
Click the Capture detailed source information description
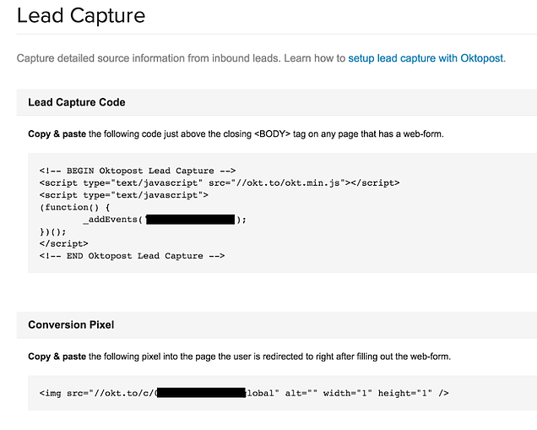[x=261, y=58]
